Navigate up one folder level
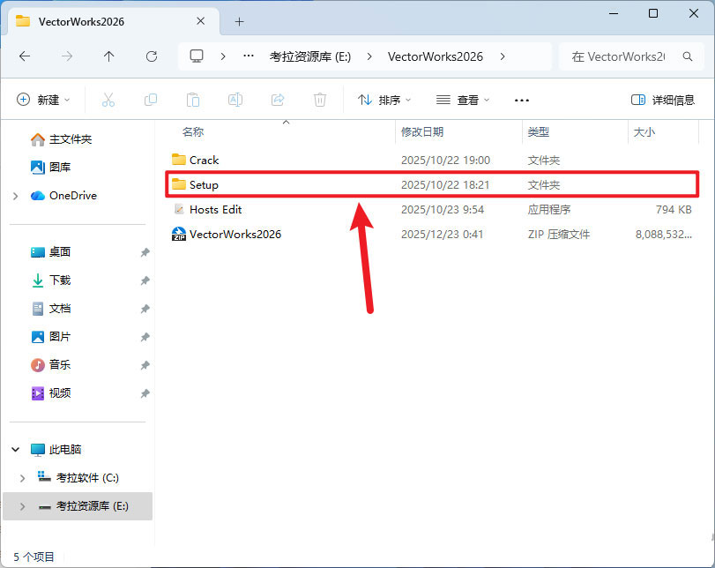The image size is (715, 568). click(108, 56)
